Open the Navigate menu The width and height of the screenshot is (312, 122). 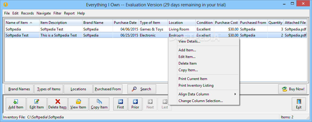43,13
